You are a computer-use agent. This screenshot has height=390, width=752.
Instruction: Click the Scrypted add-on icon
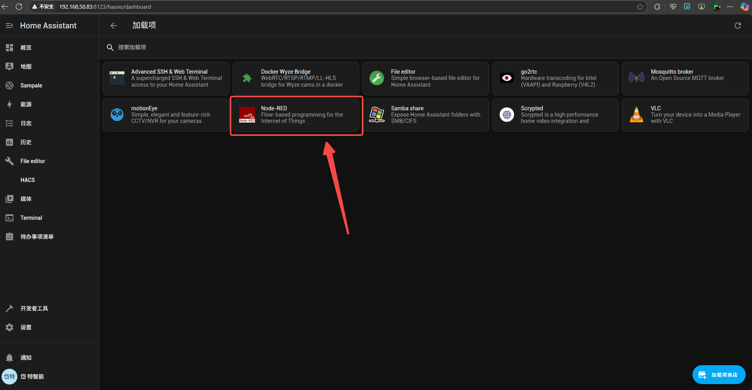coord(506,115)
